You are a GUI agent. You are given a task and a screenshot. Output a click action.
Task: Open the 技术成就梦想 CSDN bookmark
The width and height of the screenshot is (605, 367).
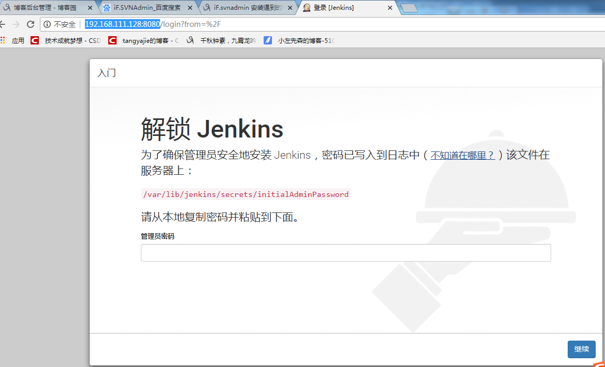point(66,40)
